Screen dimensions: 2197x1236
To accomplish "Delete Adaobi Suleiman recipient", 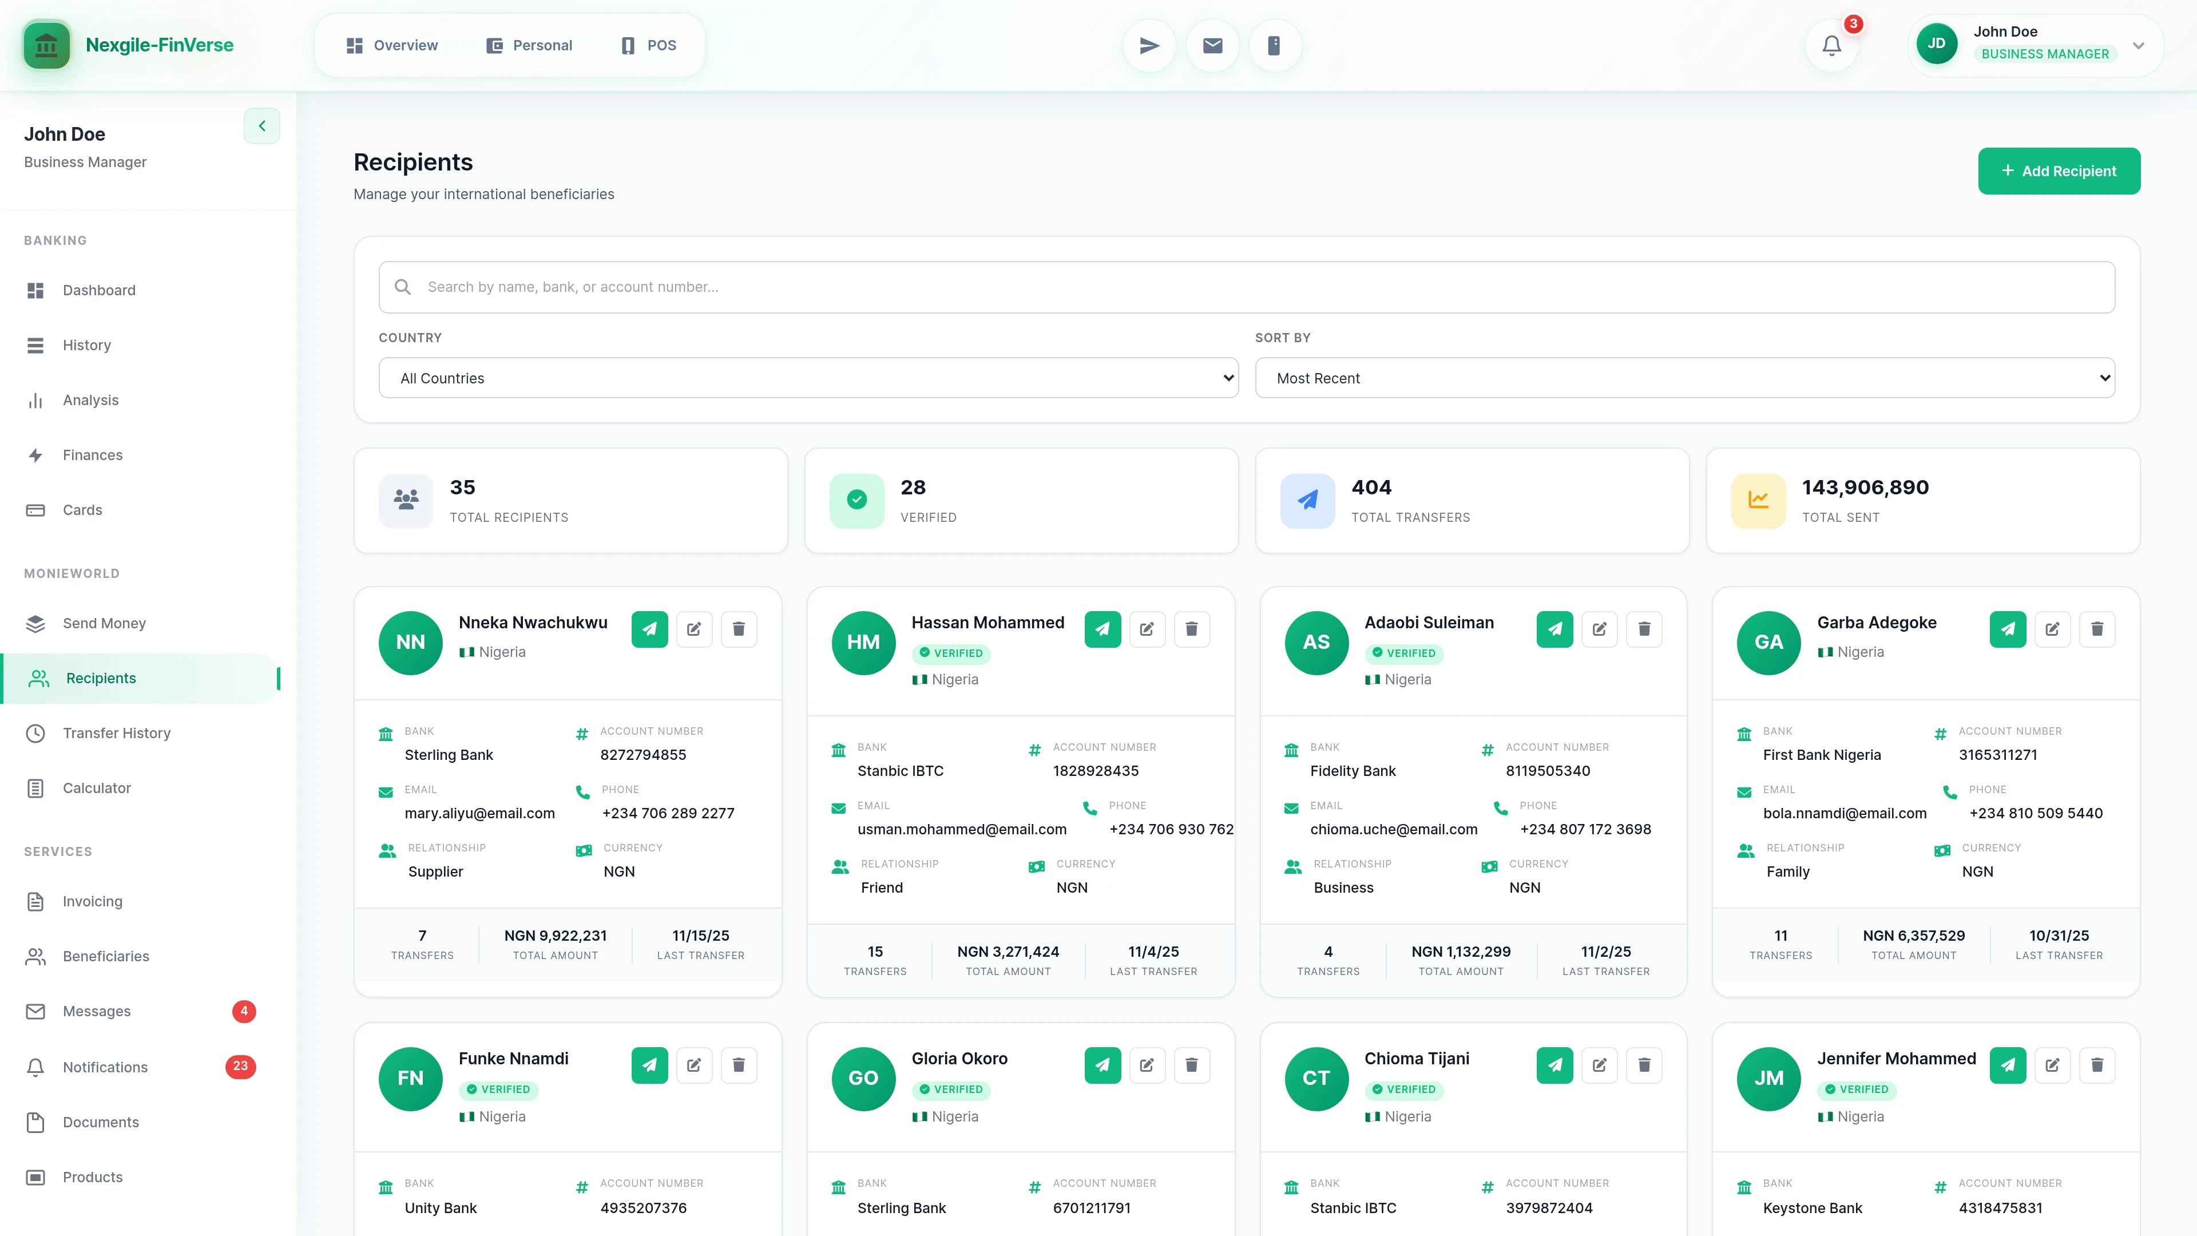I will [1644, 629].
